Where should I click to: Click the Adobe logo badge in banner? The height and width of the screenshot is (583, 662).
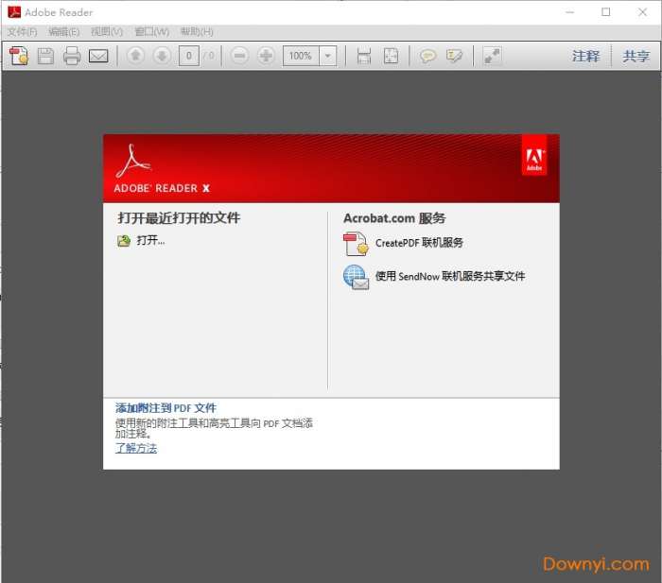[534, 155]
